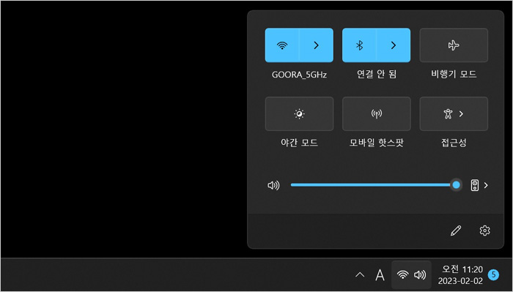Screen dimensions: 513x292
Task: Expand Wi-Fi network list chevron
Action: click(317, 45)
